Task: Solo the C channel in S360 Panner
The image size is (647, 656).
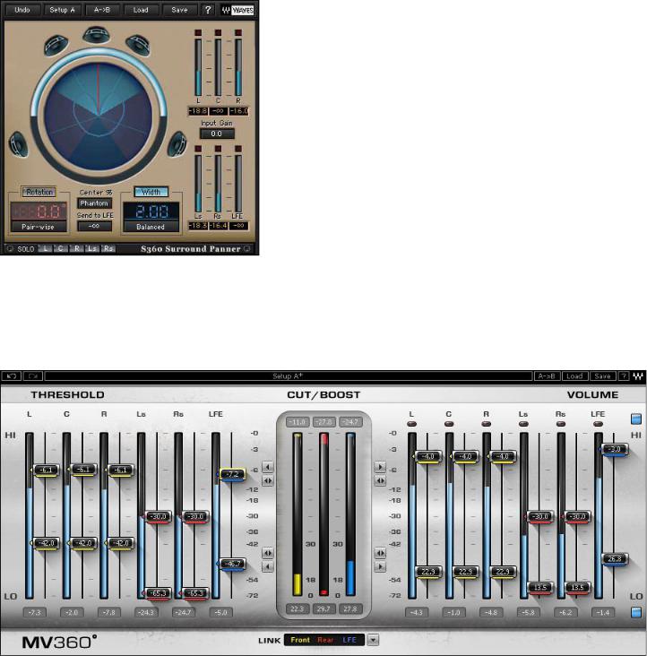Action: [61, 248]
